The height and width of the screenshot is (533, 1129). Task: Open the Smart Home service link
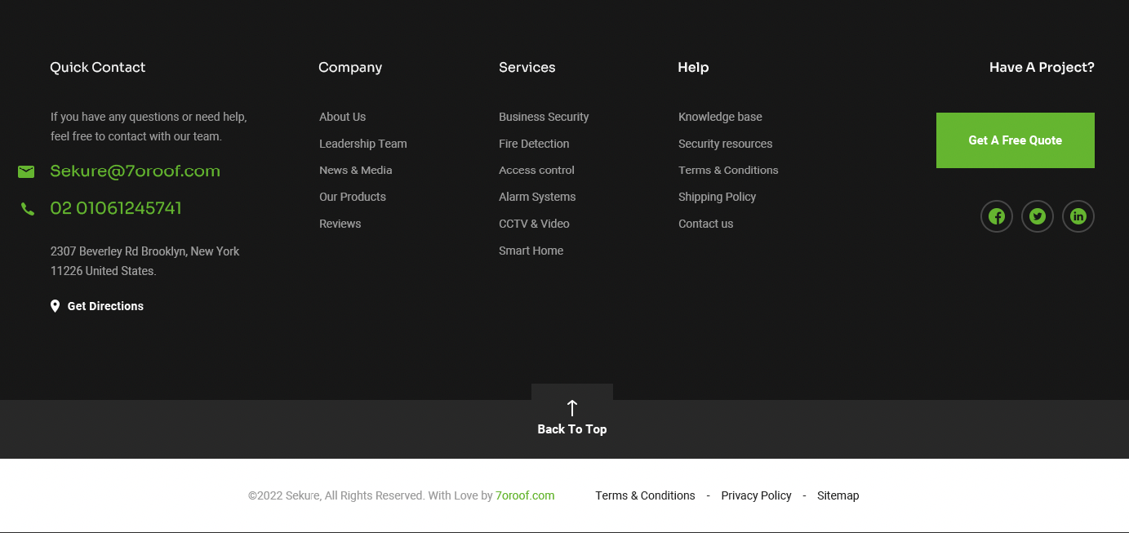(531, 251)
